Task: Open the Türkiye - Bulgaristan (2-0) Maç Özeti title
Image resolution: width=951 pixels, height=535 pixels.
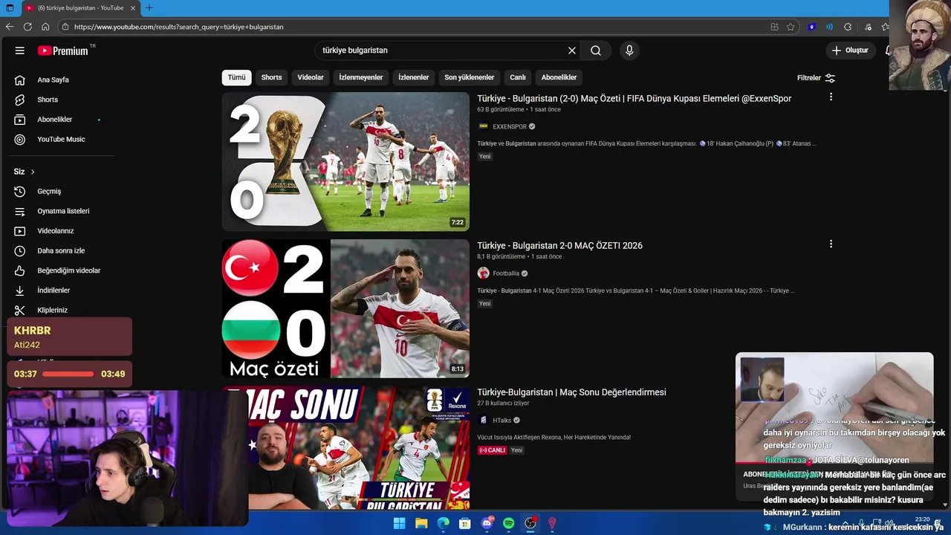Action: [x=634, y=98]
